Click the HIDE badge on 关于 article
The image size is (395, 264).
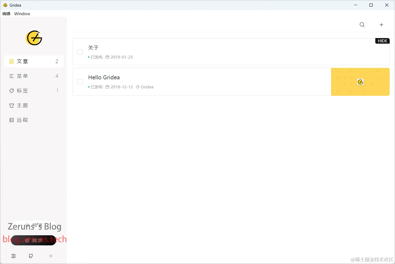(x=382, y=41)
